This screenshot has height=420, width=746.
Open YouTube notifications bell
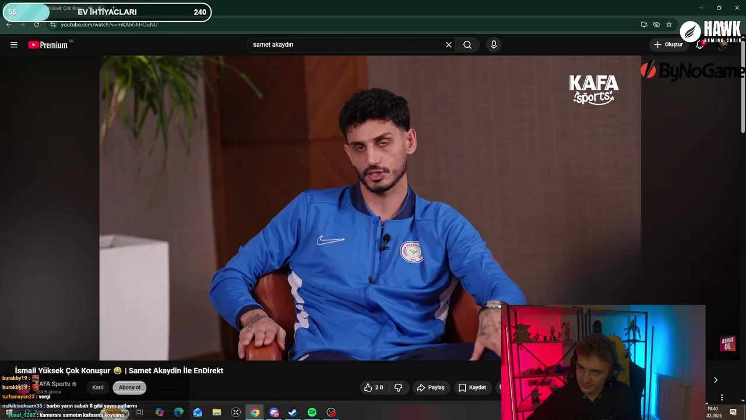click(x=700, y=45)
